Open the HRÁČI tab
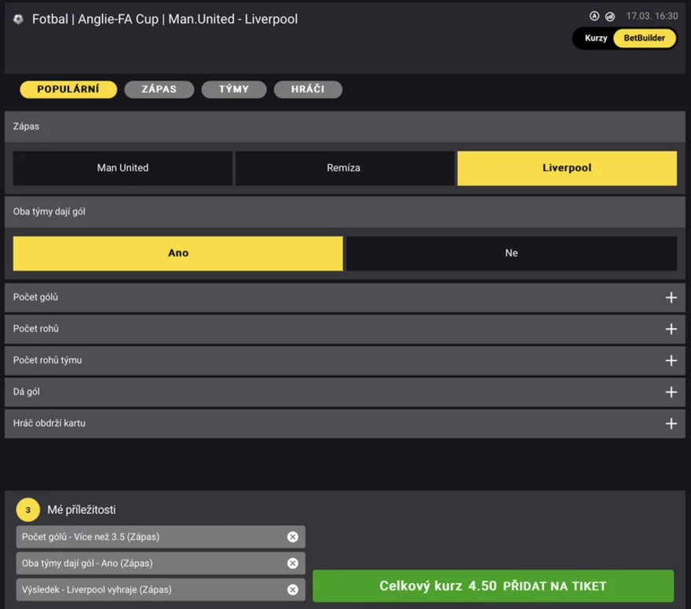 coord(308,89)
